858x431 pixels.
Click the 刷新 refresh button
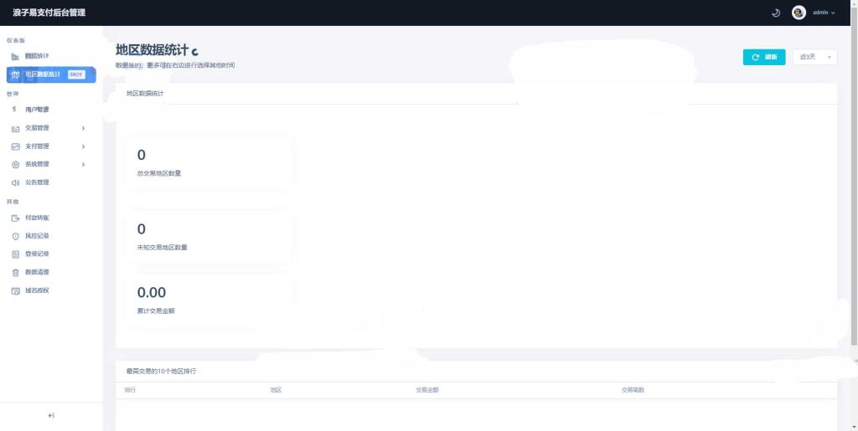coord(764,57)
